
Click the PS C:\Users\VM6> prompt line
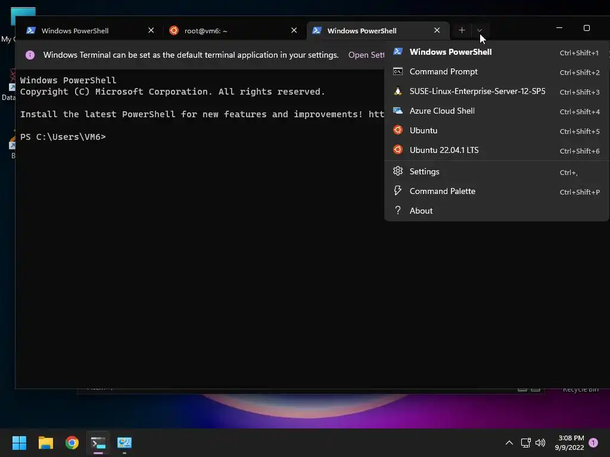pyautogui.click(x=63, y=137)
